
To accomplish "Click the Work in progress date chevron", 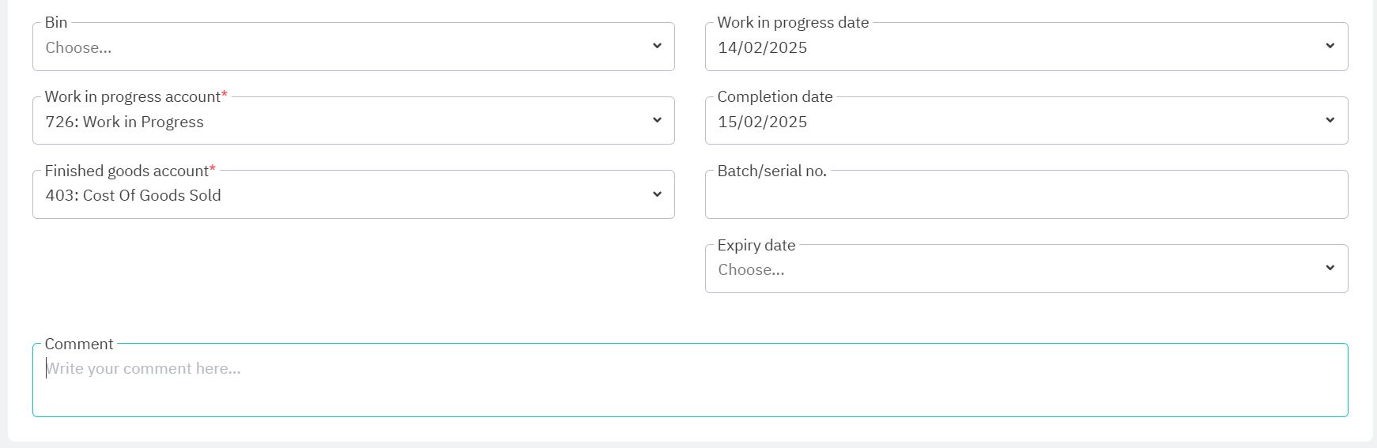I will (1330, 46).
